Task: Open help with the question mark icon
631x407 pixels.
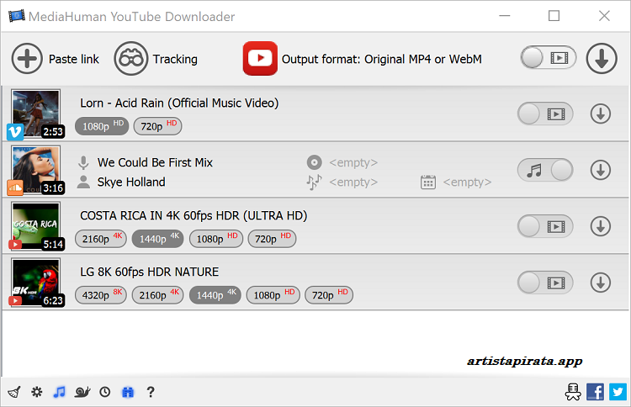Action: point(151,392)
